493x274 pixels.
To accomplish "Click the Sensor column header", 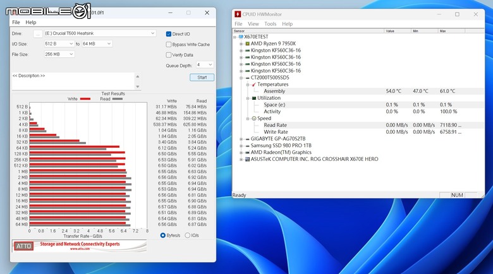I will point(308,31).
